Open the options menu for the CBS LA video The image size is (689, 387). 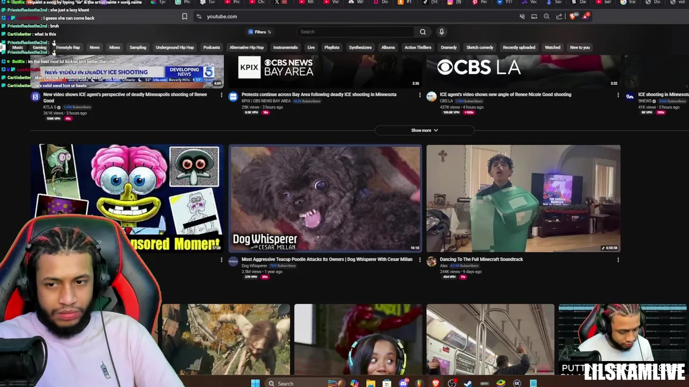[618, 95]
